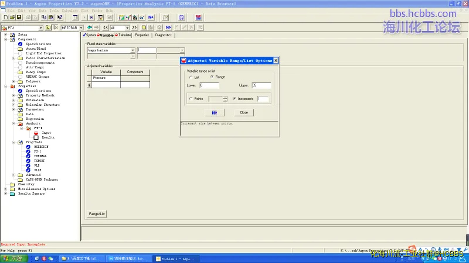Click the Paste toolbar icon
This screenshot has height=263, width=469.
pos(51,18)
